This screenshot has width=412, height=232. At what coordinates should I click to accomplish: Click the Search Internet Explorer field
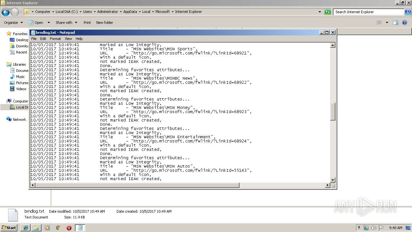coord(369,12)
